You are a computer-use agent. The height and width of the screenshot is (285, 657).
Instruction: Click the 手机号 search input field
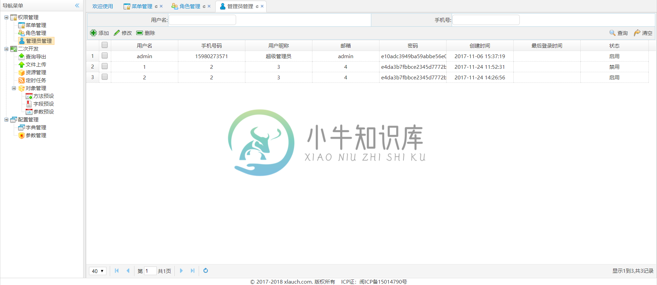coord(486,20)
